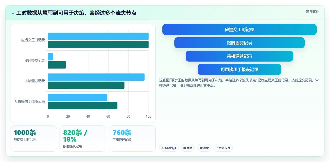
Task: Click the x-axis tick label 100
Action: point(149,116)
